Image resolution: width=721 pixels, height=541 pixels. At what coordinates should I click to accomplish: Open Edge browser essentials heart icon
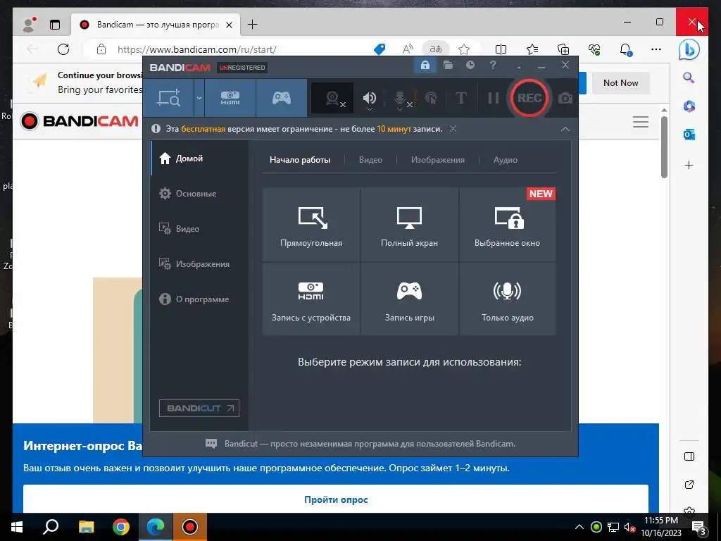coord(594,49)
